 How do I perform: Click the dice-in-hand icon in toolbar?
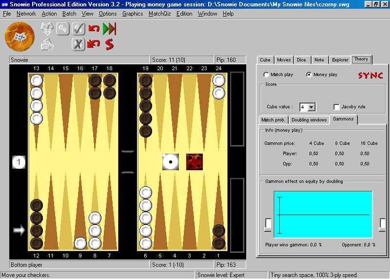click(x=47, y=45)
